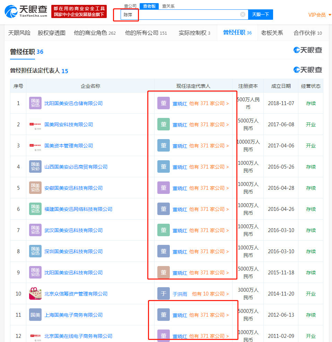Screen dimensions: 332x342
Task: Expand 他有 10 家公司 link for 于洪雨
Action: (x=210, y=293)
